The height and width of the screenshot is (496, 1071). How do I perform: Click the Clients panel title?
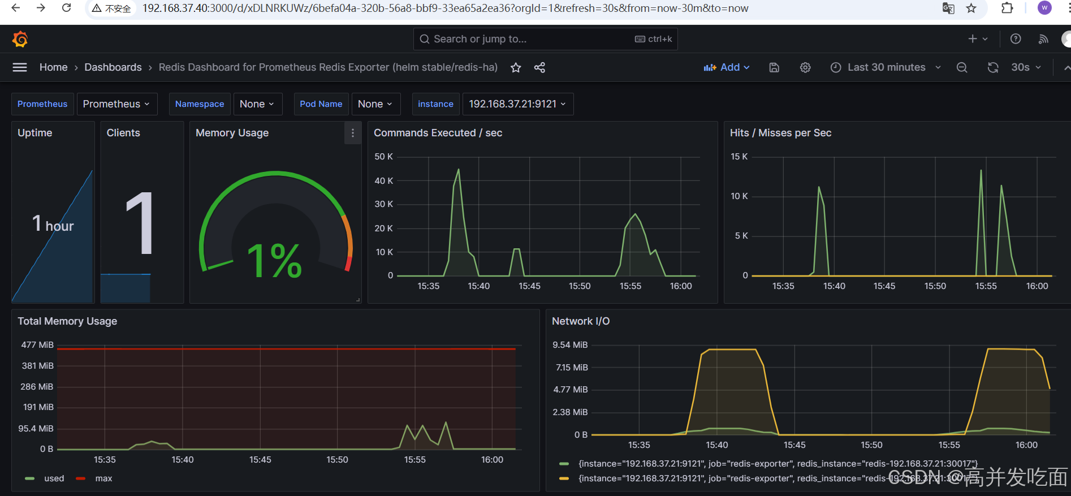[123, 133]
